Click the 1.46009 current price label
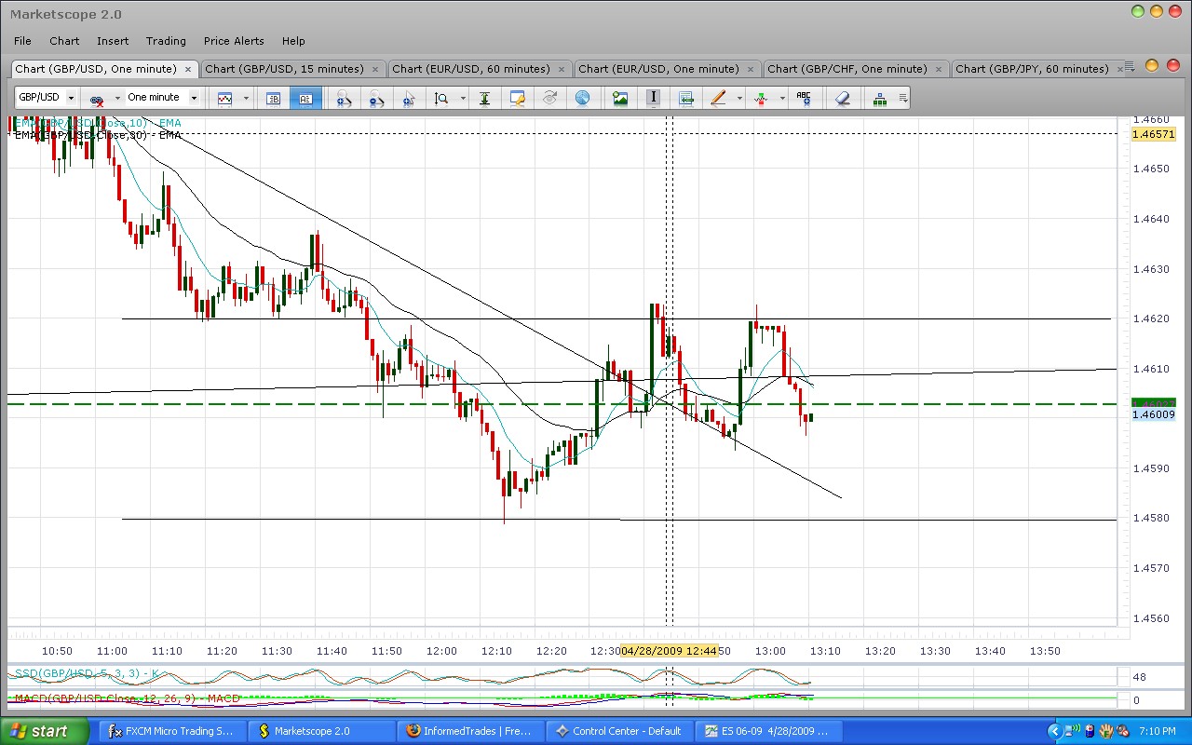The width and height of the screenshot is (1192, 745). pyautogui.click(x=1153, y=414)
